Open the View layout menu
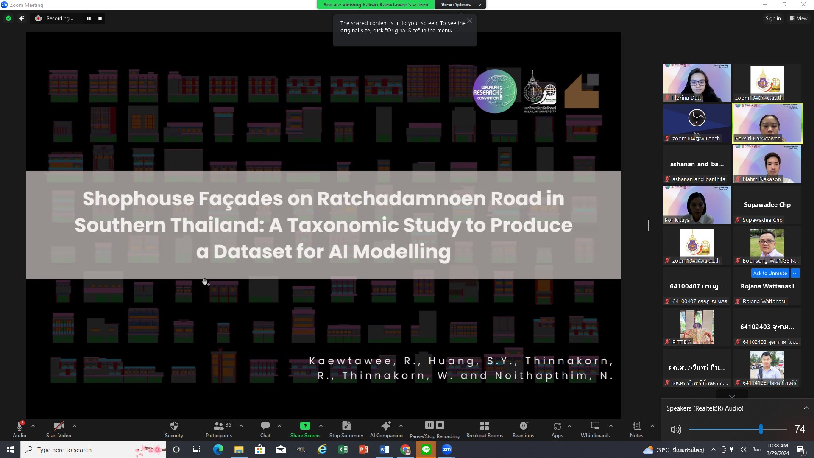Screen dimensions: 814x458 (798, 18)
